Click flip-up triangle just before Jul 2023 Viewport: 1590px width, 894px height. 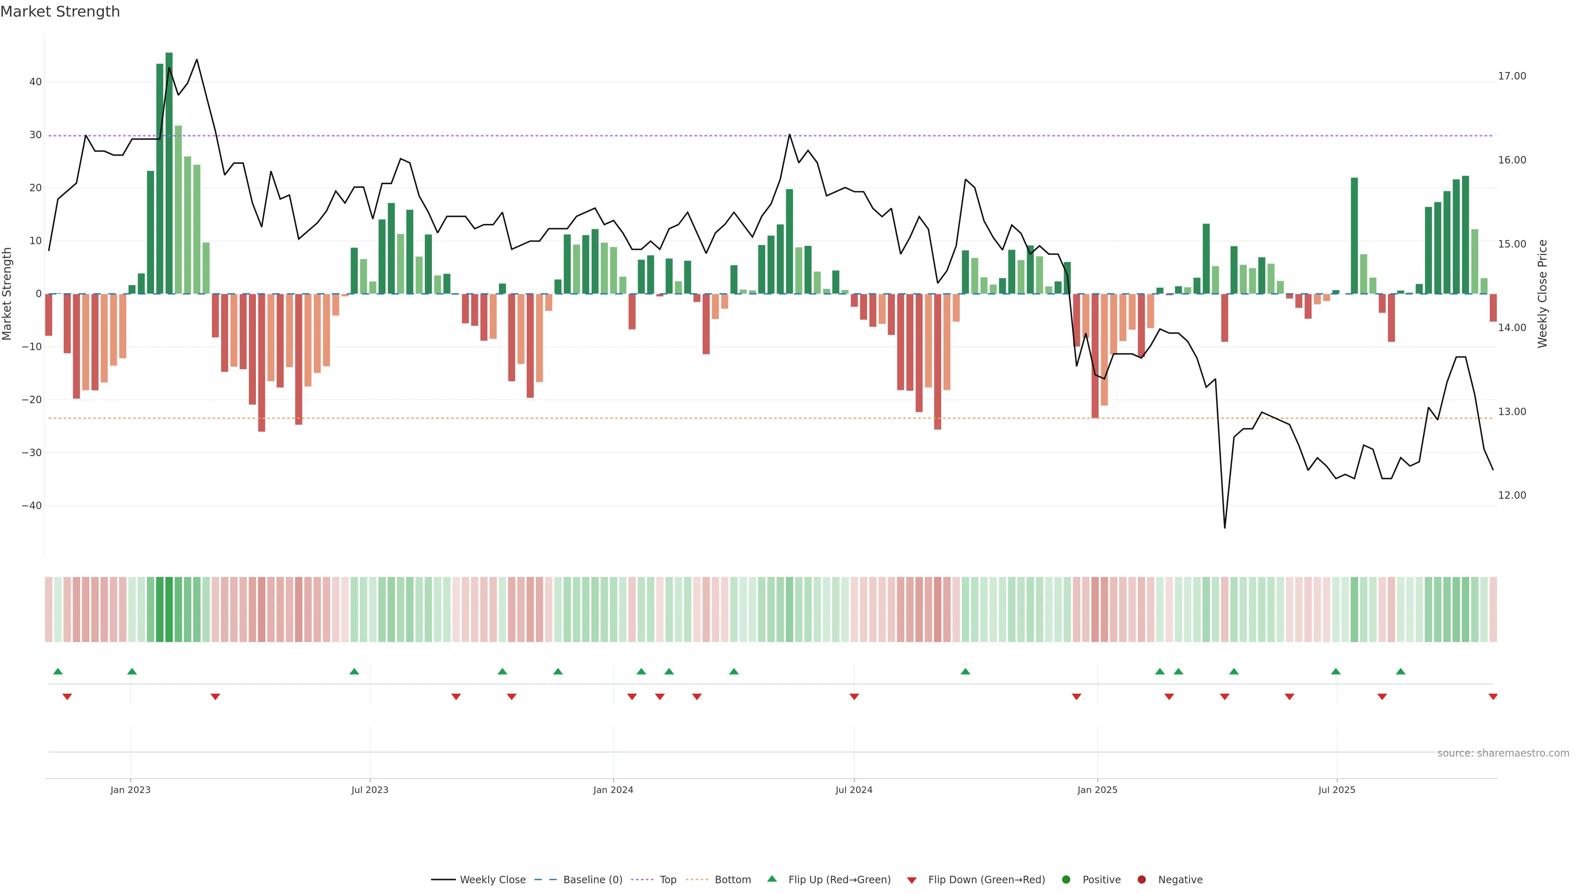(x=354, y=671)
